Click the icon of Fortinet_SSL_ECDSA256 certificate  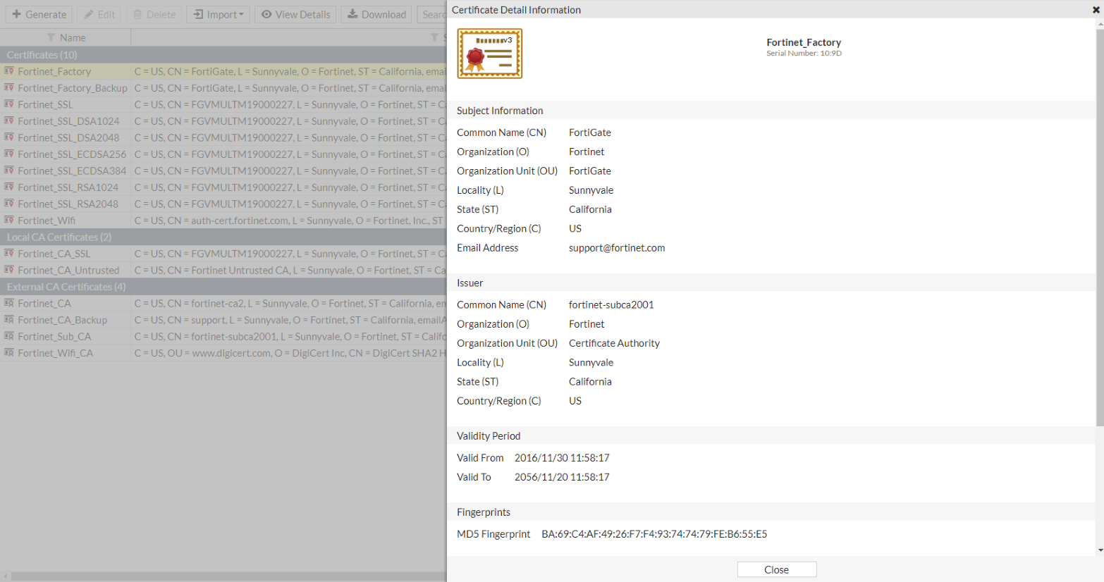point(9,154)
